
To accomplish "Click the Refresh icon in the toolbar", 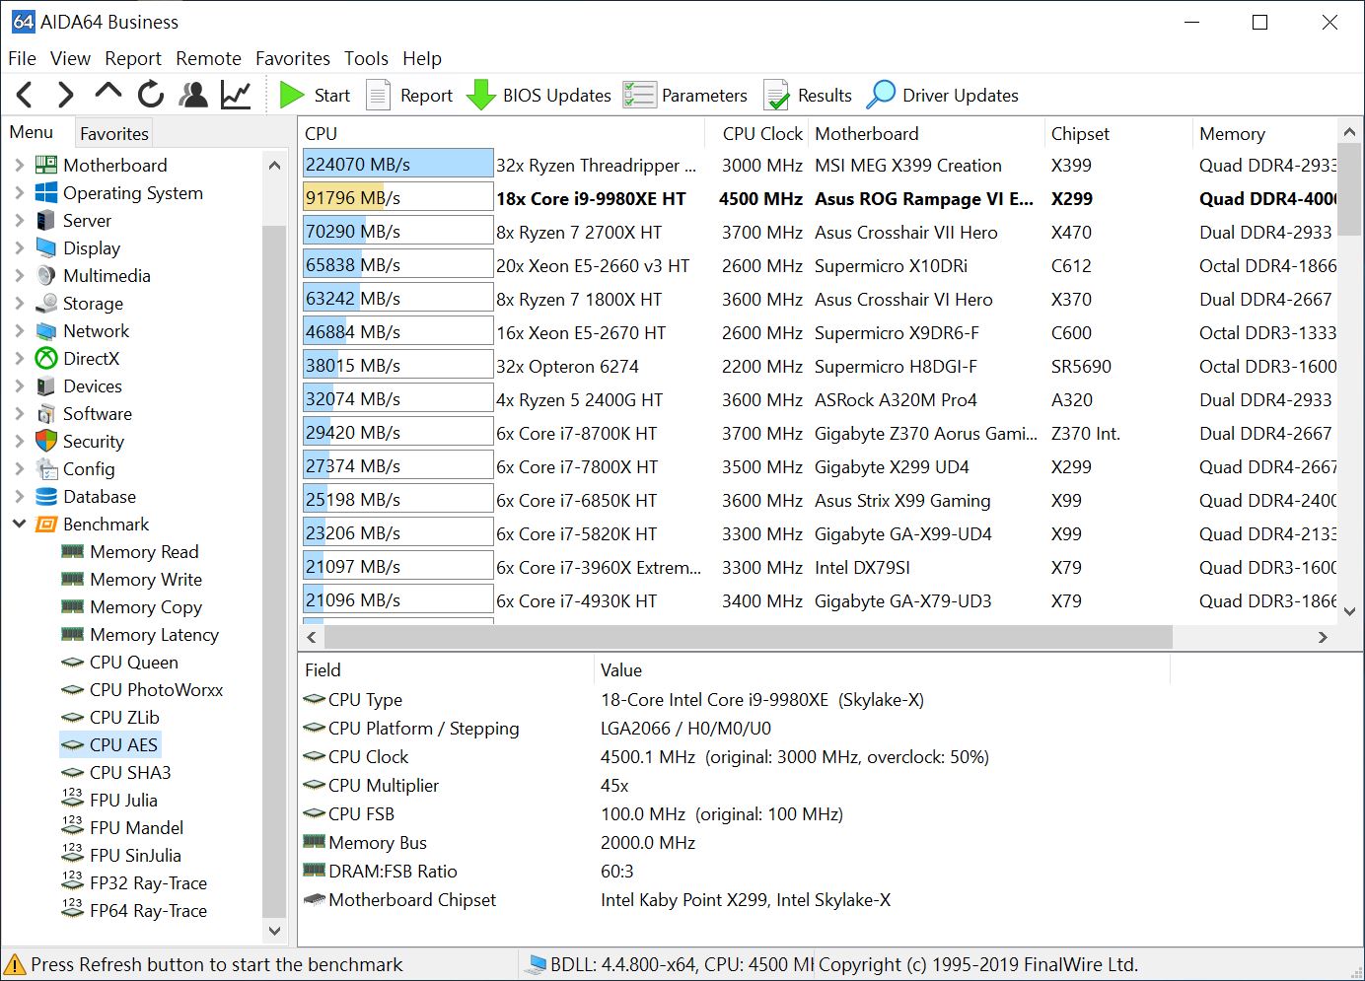I will tap(151, 95).
